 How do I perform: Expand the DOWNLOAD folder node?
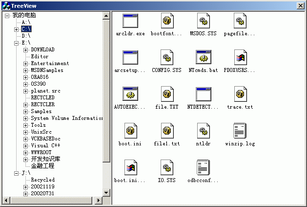point(25,50)
